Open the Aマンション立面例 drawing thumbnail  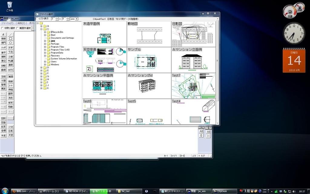tap(193, 60)
